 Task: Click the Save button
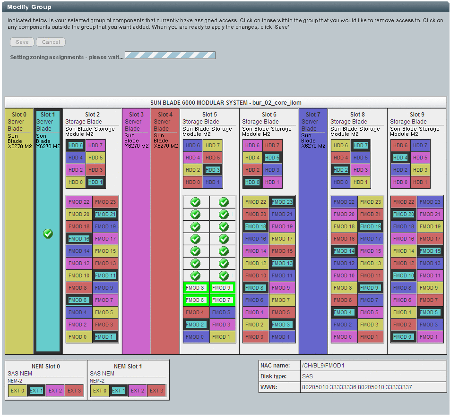pyautogui.click(x=22, y=42)
